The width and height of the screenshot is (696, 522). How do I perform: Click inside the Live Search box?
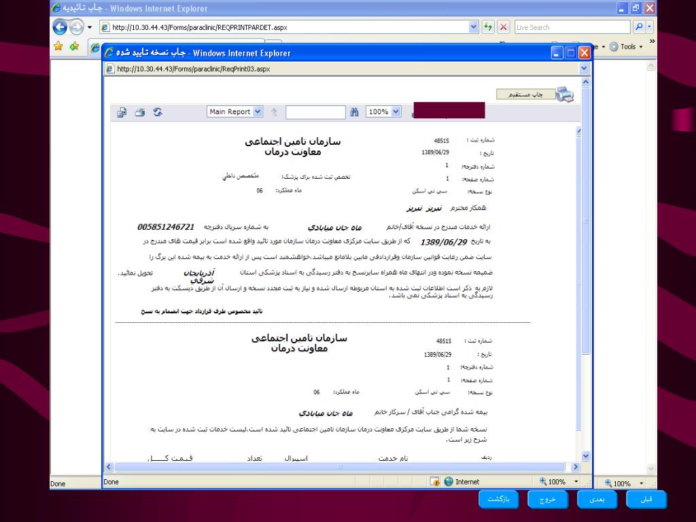(572, 27)
